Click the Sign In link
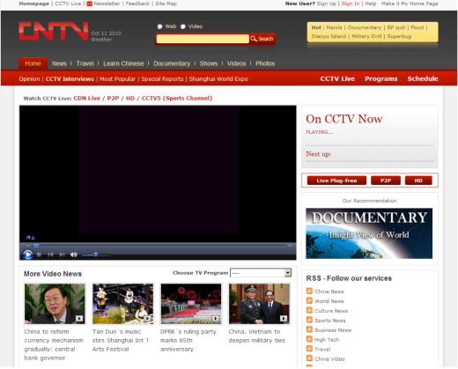Image resolution: width=458 pixels, height=369 pixels. (351, 4)
